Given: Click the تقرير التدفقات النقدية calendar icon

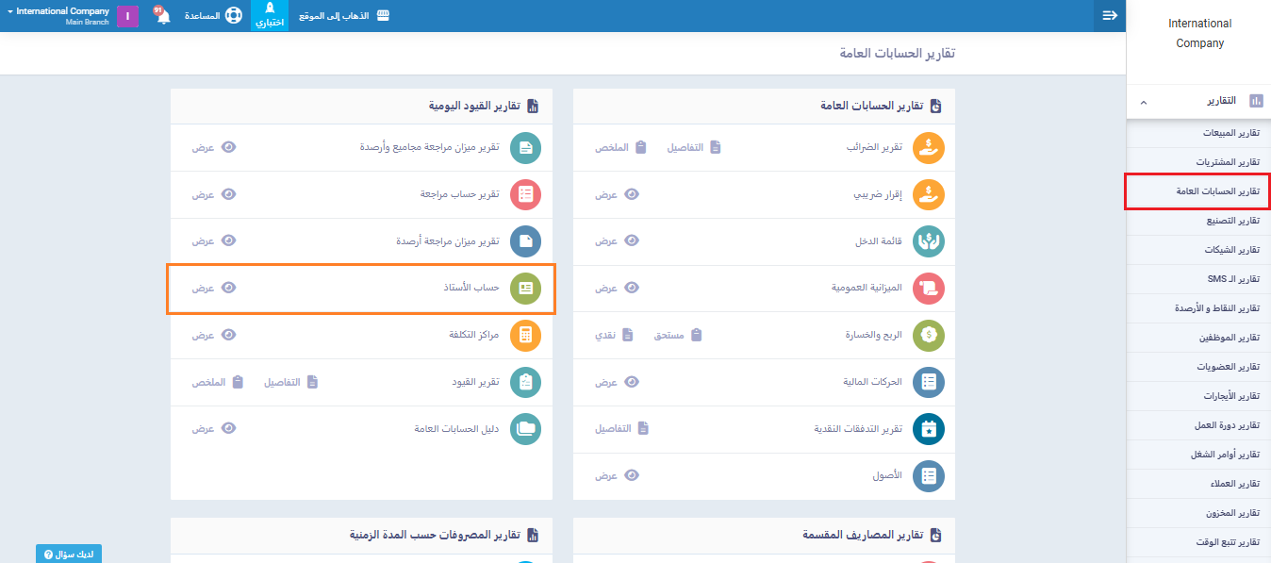Looking at the screenshot, I should (929, 429).
